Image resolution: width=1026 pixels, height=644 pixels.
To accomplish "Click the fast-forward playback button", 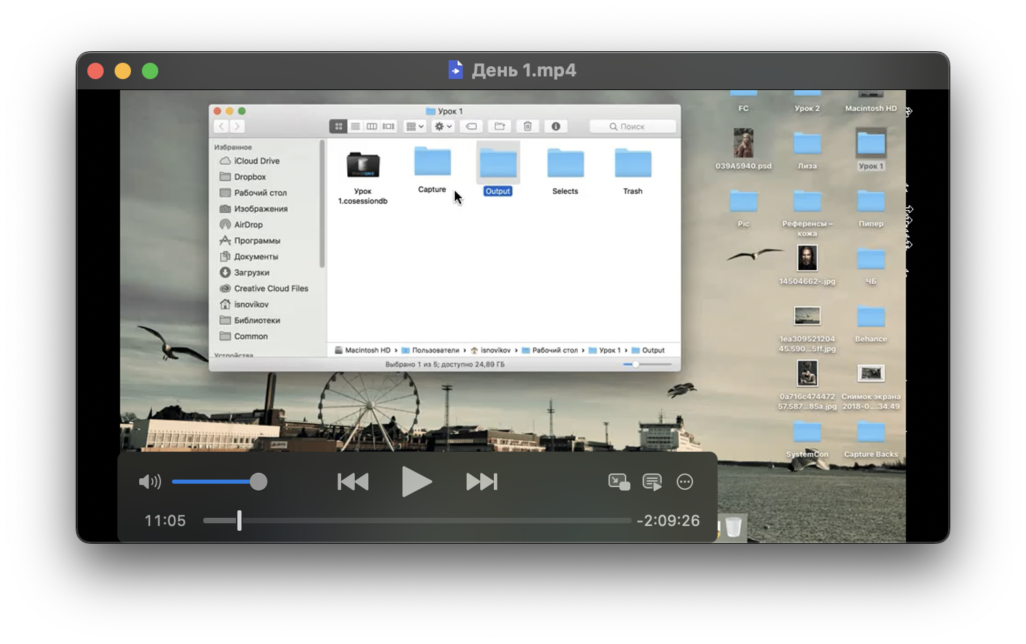I will click(482, 482).
